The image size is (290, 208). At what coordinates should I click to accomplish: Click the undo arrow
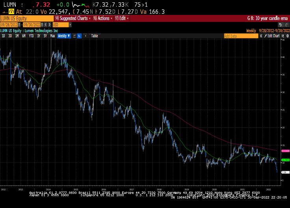pyautogui.click(x=281, y=25)
